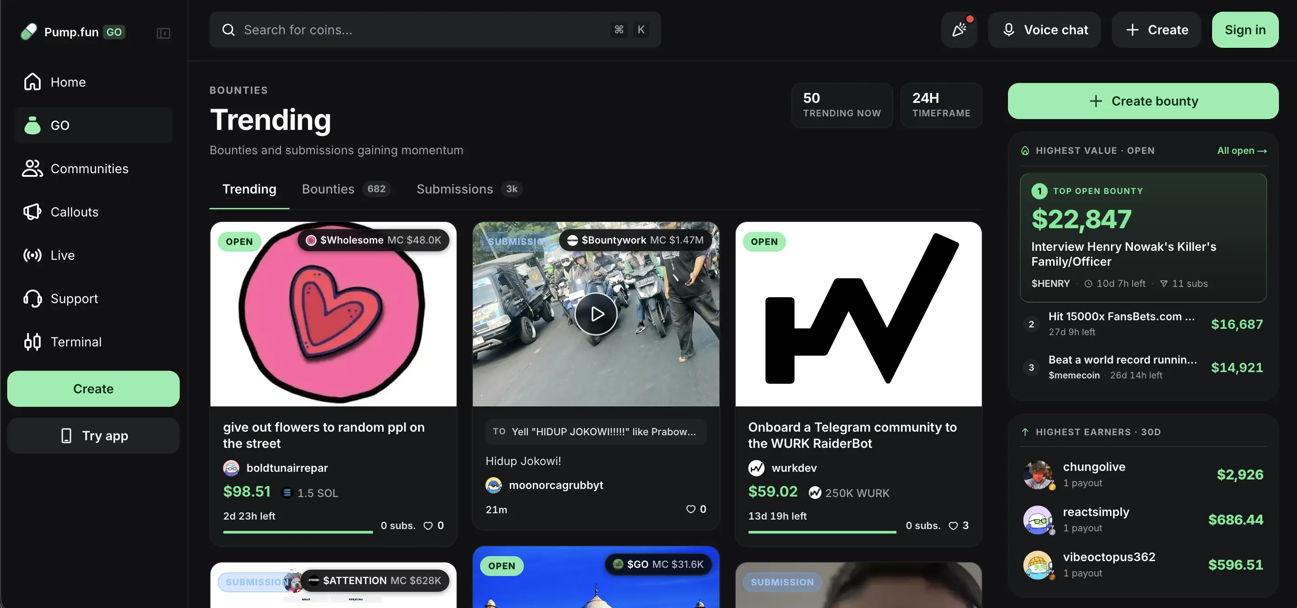Click the 24H Timeframe box

coord(941,105)
